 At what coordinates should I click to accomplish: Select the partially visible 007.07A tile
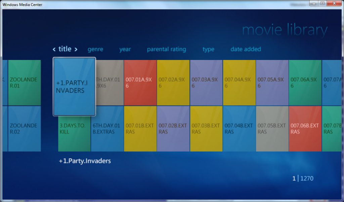[332, 83]
